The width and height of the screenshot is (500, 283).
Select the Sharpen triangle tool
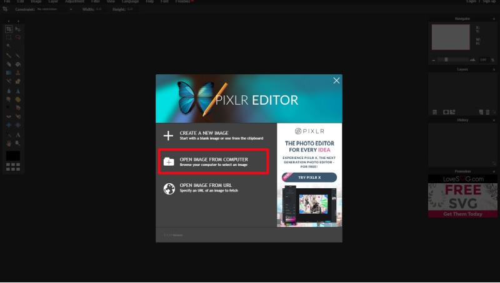[18, 91]
